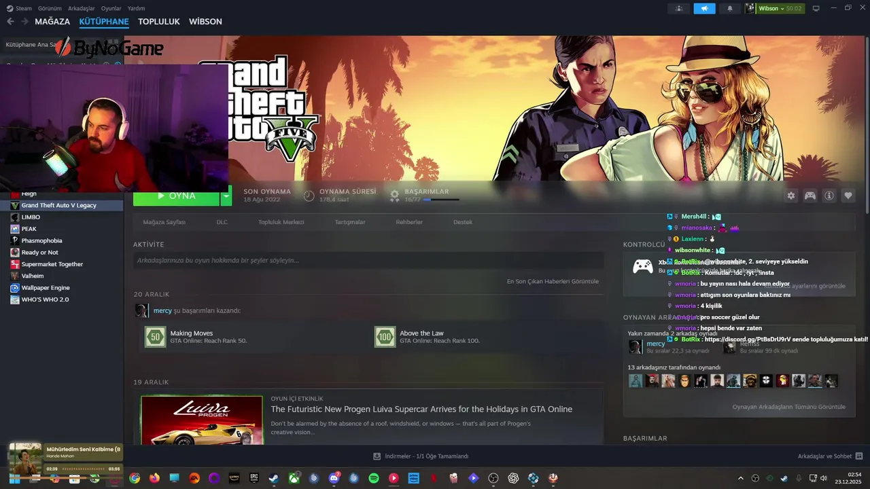Screen dimensions: 870x489
Task: Click the Wibson profile avatar in header
Action: pyautogui.click(x=750, y=8)
